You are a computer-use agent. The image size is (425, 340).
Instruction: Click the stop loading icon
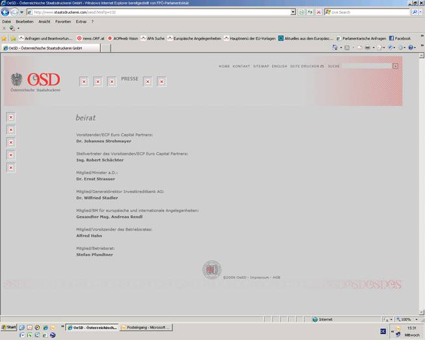(x=318, y=12)
